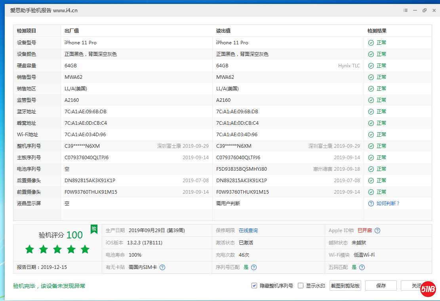Screen dimensions: 440x301
Task: Enable the 显示水印 option
Action: click(x=300, y=285)
